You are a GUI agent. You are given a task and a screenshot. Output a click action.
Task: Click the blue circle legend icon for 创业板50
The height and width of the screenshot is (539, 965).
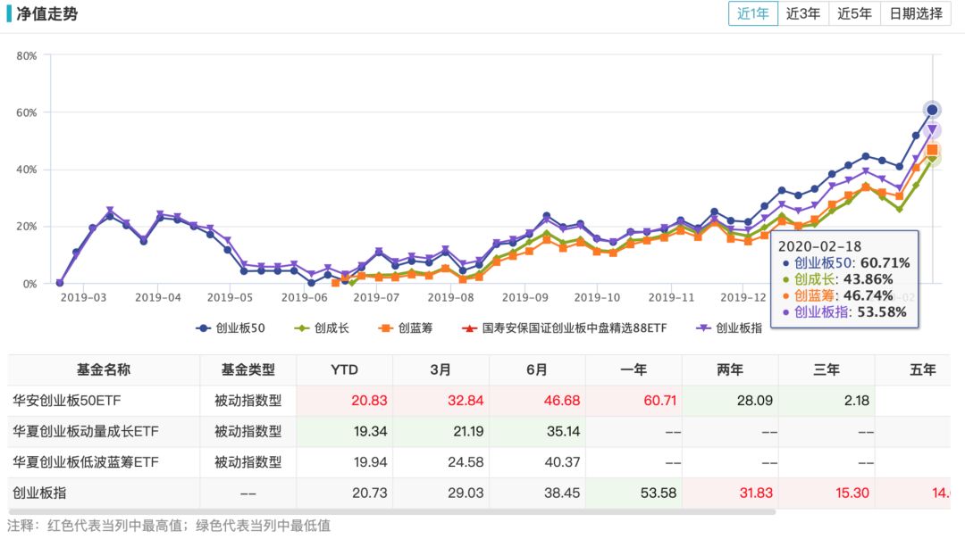tap(204, 328)
